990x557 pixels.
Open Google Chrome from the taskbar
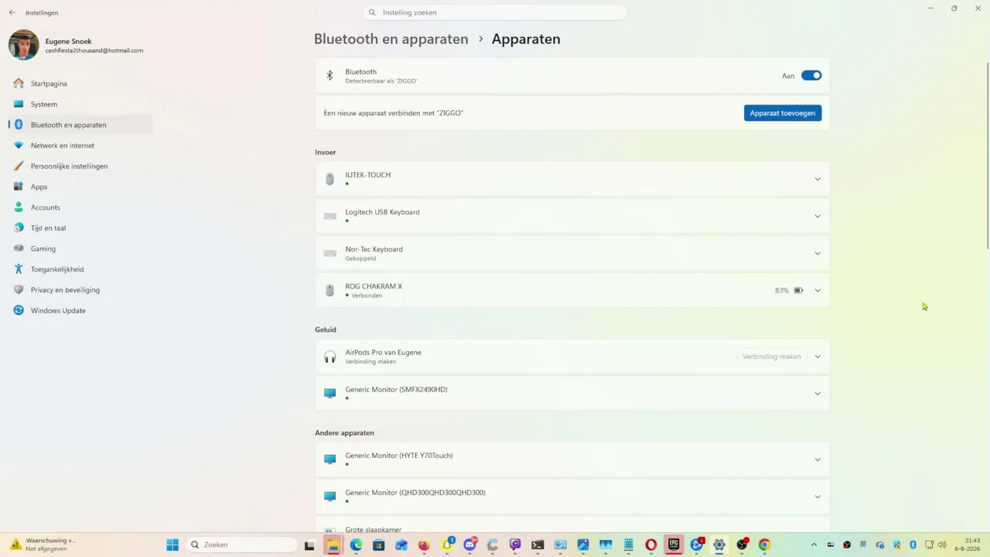tap(764, 545)
